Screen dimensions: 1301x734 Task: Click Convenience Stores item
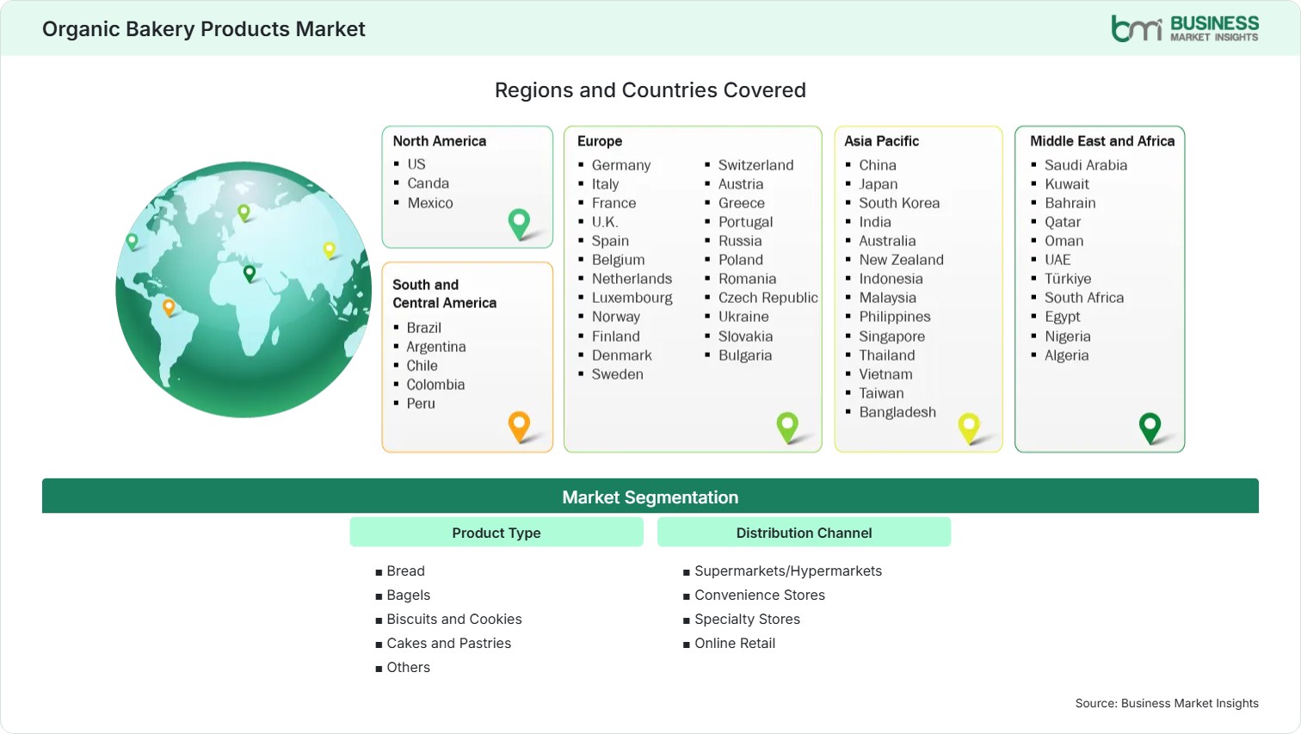(760, 595)
